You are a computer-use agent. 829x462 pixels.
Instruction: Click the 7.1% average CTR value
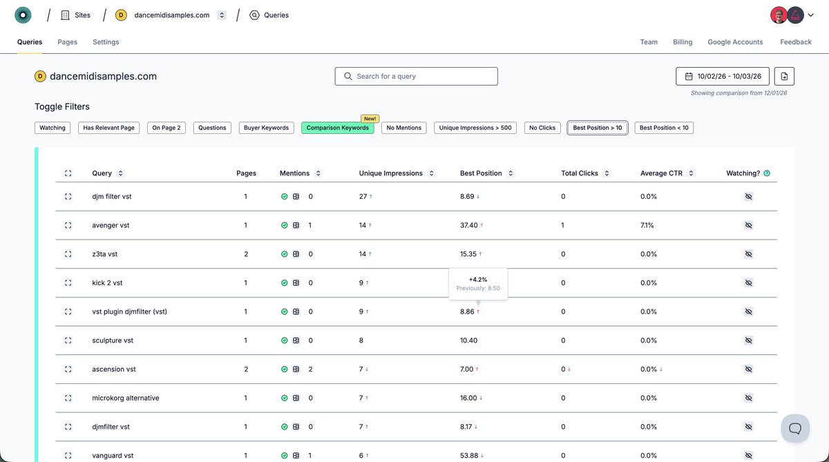click(x=647, y=225)
